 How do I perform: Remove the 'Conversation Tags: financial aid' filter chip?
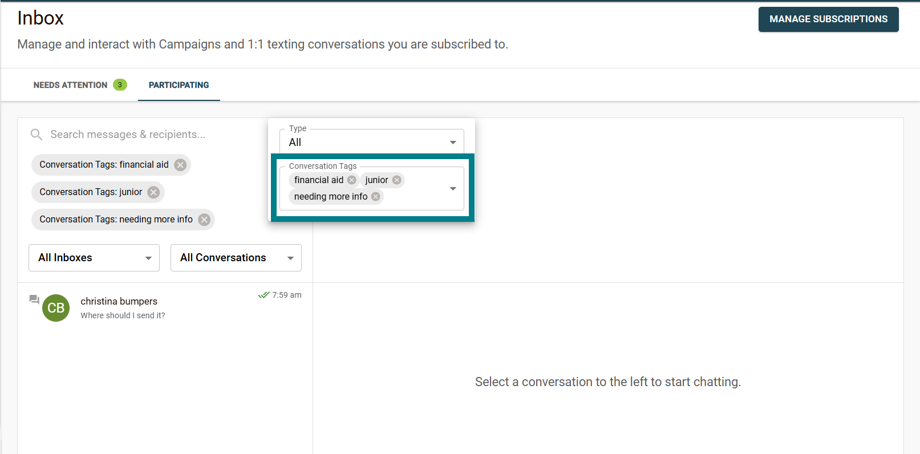click(x=180, y=165)
